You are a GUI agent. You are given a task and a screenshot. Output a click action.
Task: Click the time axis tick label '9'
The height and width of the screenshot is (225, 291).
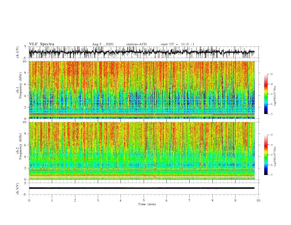(235, 200)
